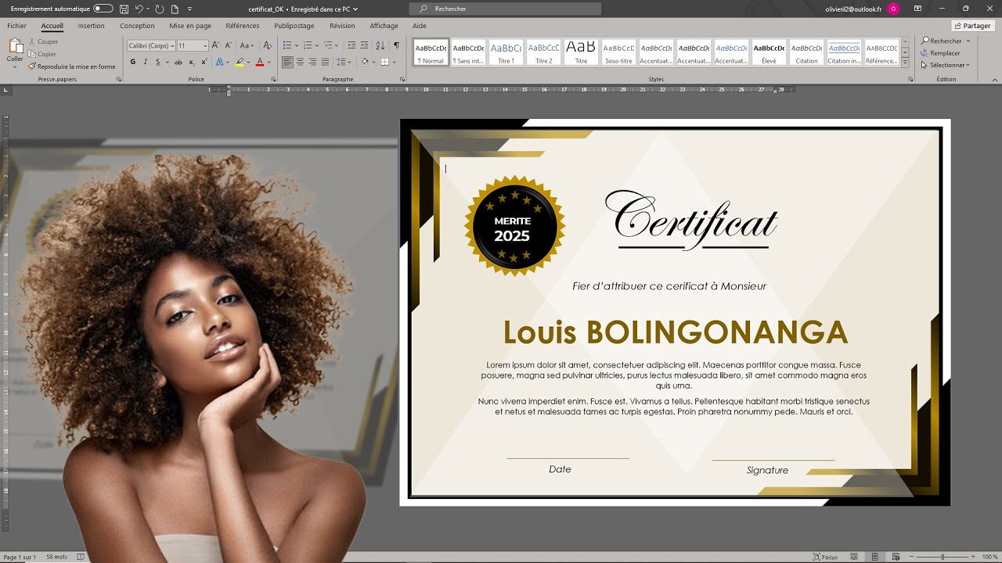Switch to print layout view in status bar
Viewport: 1002px width, 563px height.
click(x=874, y=557)
